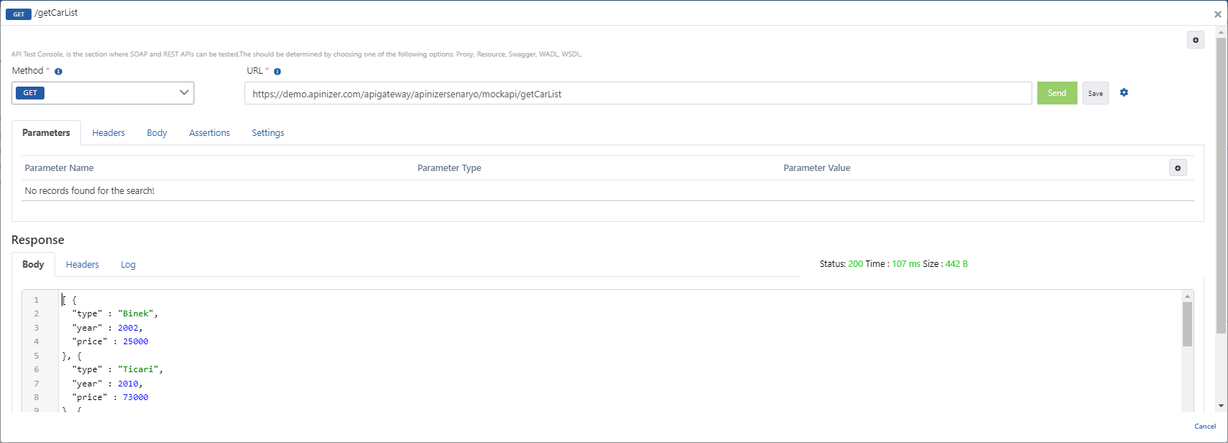The height and width of the screenshot is (443, 1228).
Task: Select the request Settings tab
Action: tap(267, 133)
